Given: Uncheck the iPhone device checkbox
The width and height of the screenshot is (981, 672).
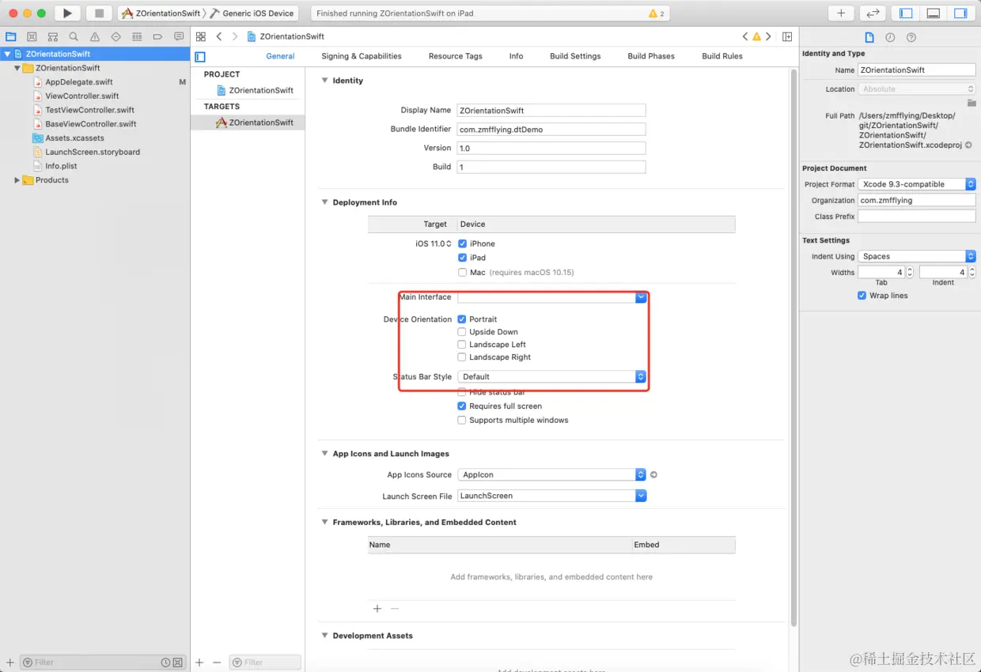Looking at the screenshot, I should tap(462, 244).
